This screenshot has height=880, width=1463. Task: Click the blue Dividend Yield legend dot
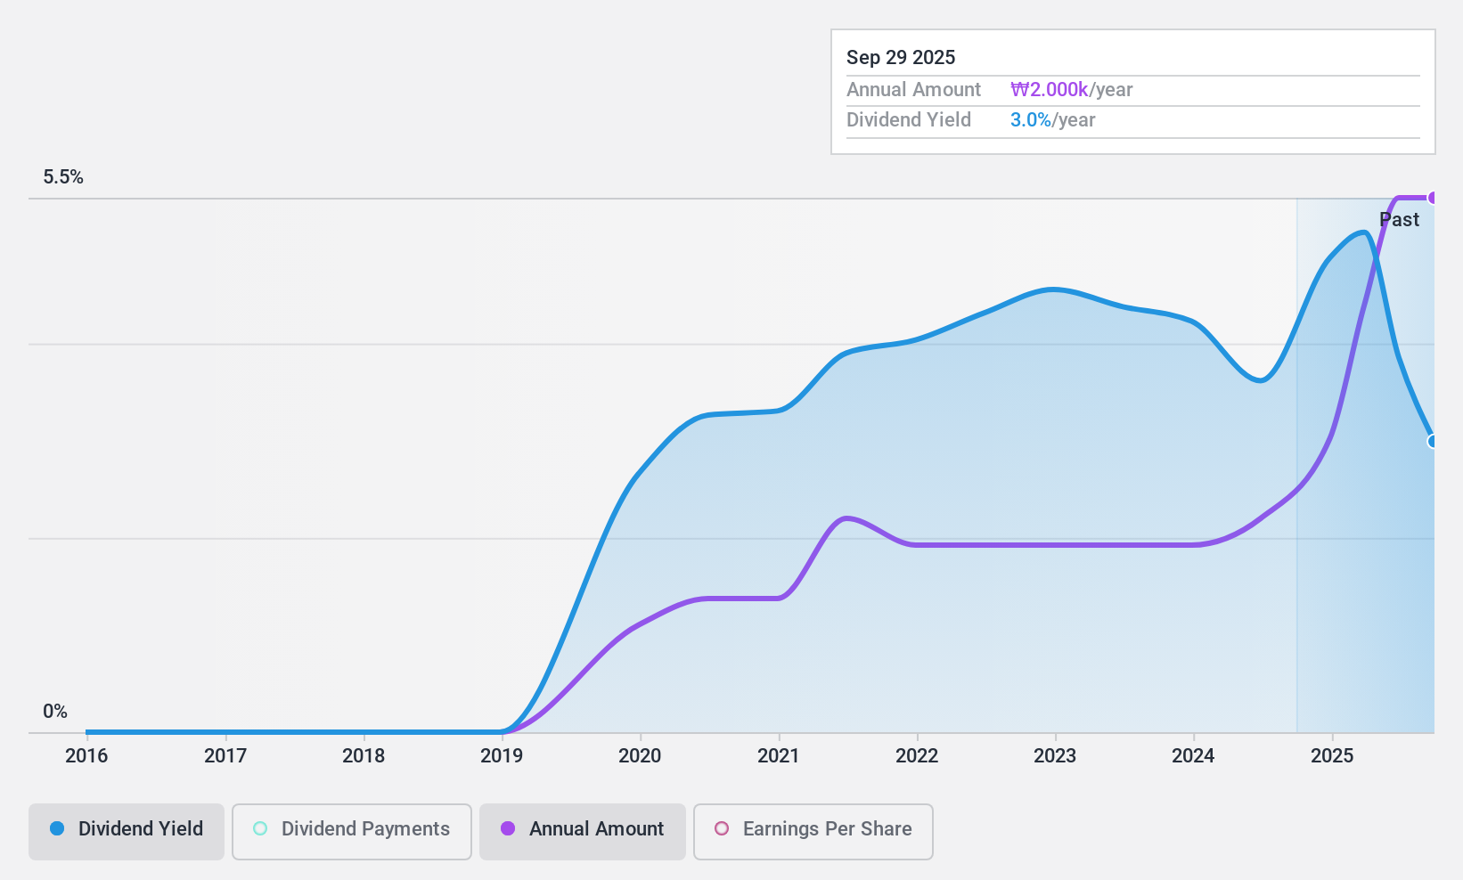coord(57,829)
